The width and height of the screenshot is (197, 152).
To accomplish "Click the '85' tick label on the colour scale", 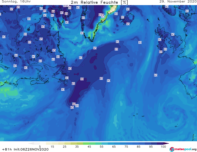I will point(139,147).
